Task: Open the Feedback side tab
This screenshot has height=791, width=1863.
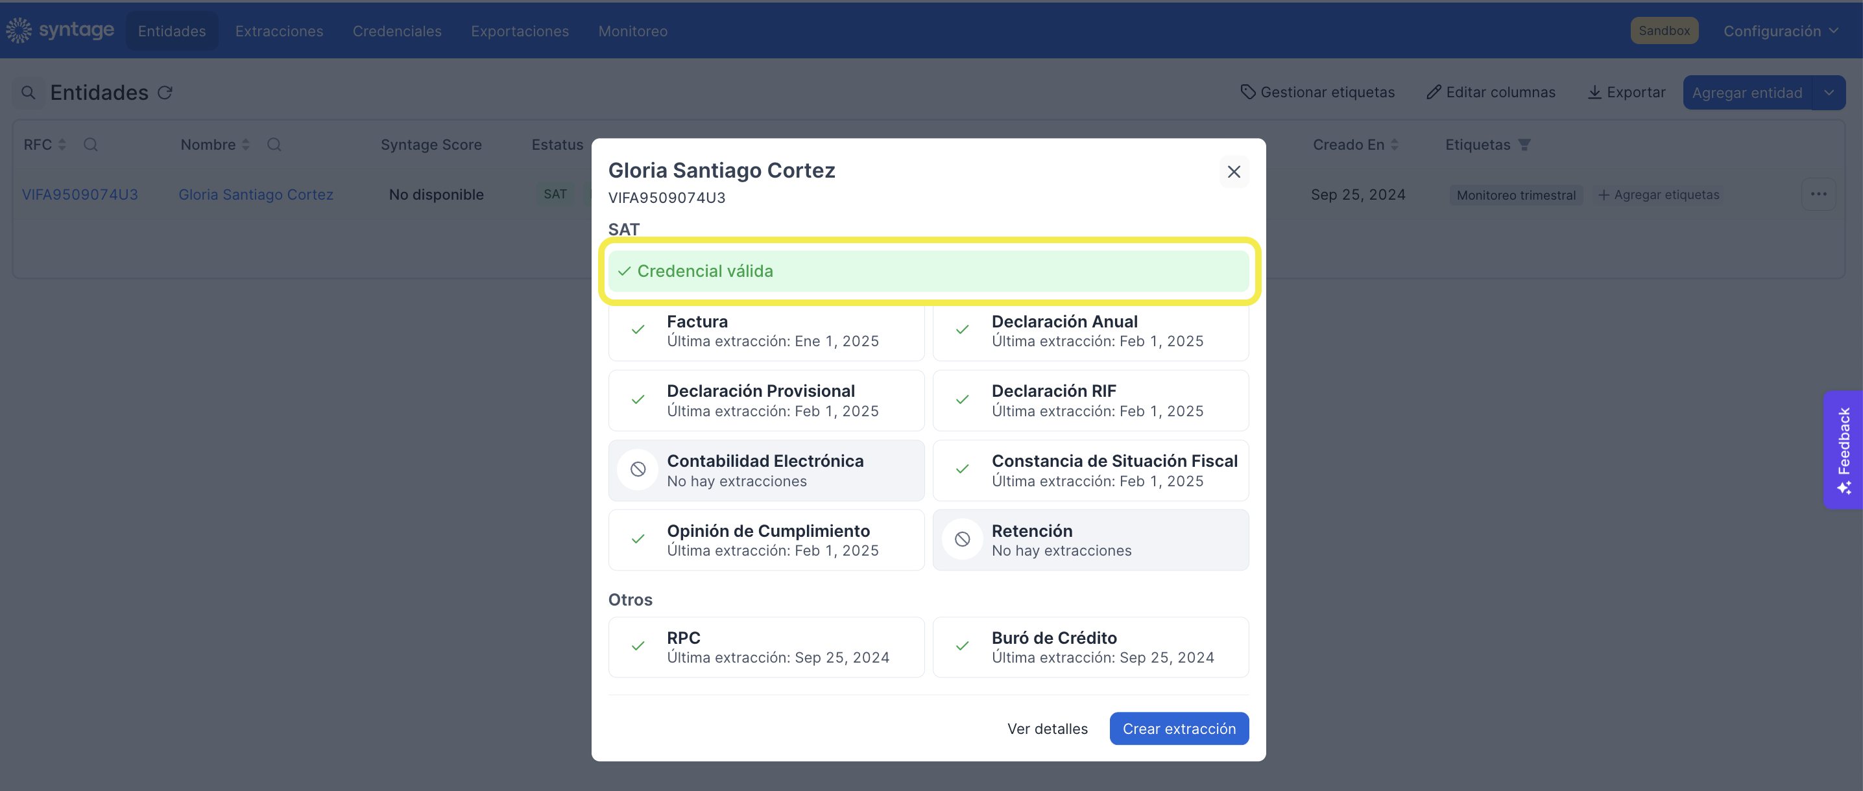Action: pyautogui.click(x=1843, y=450)
